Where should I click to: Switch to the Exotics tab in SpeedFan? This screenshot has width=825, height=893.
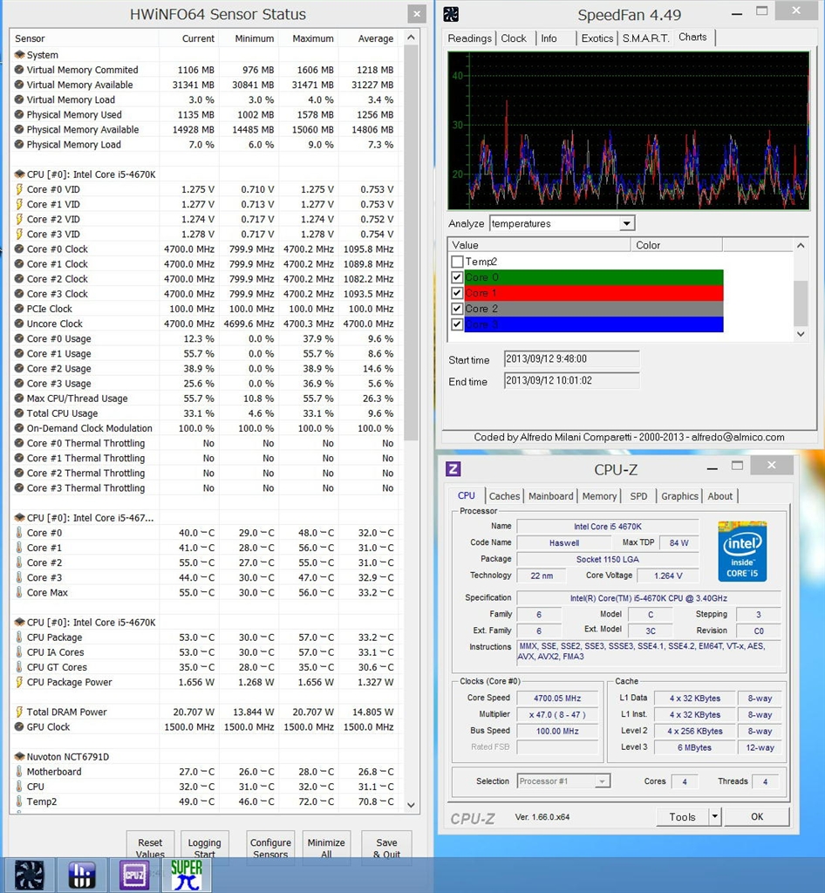597,38
